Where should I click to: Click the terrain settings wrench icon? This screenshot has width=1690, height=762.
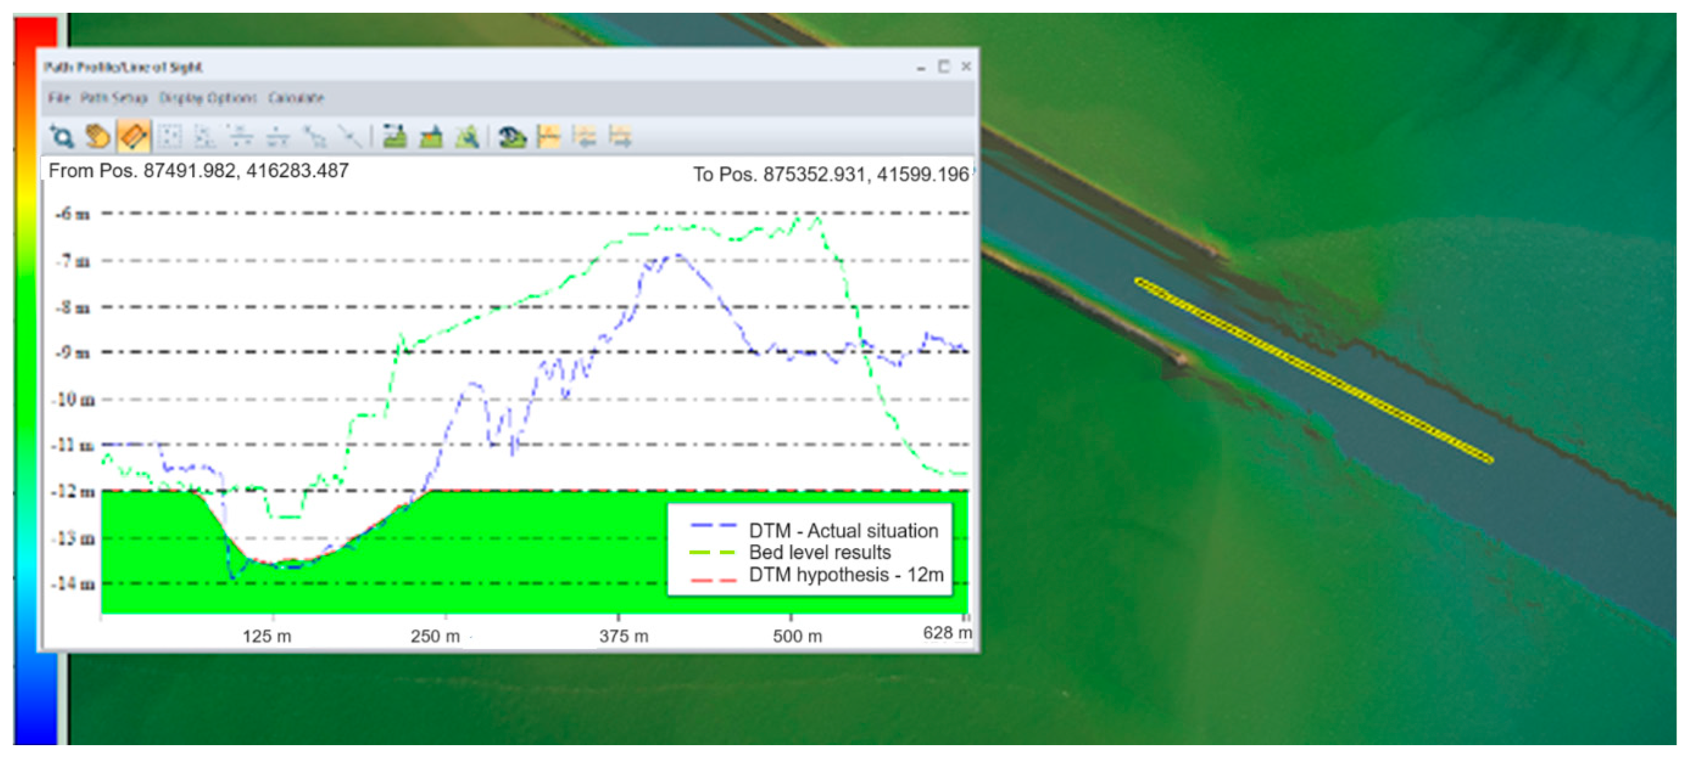pos(467,137)
